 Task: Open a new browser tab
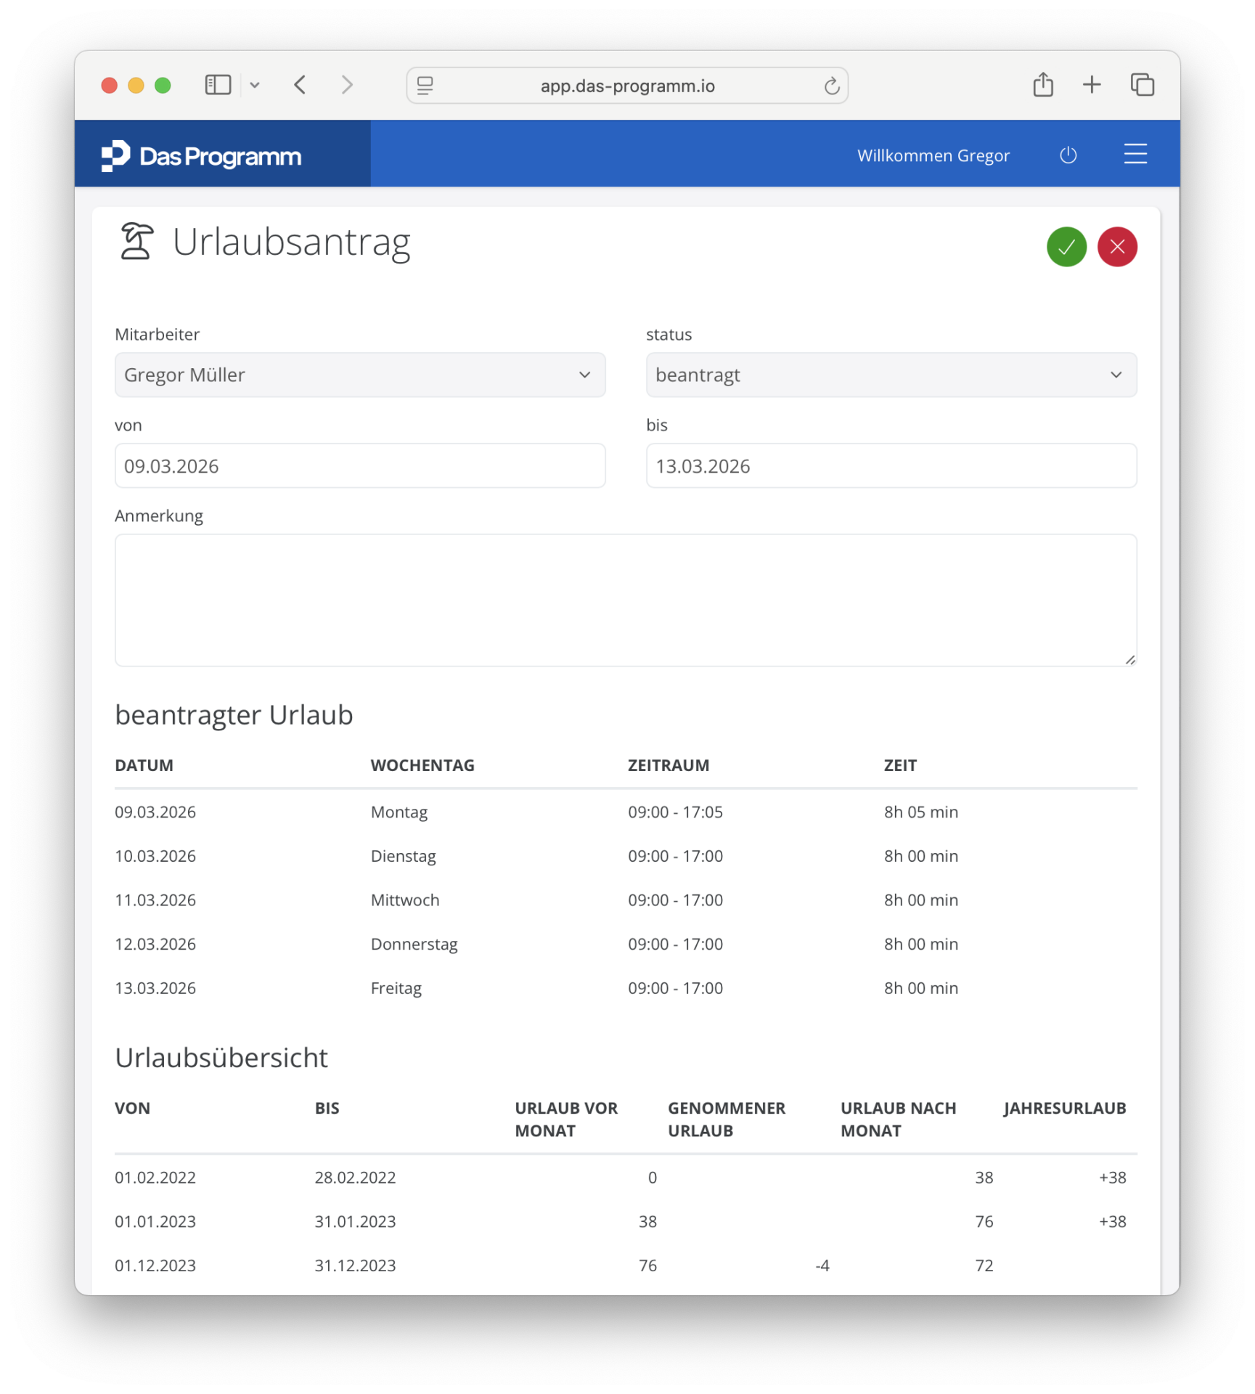[1091, 85]
